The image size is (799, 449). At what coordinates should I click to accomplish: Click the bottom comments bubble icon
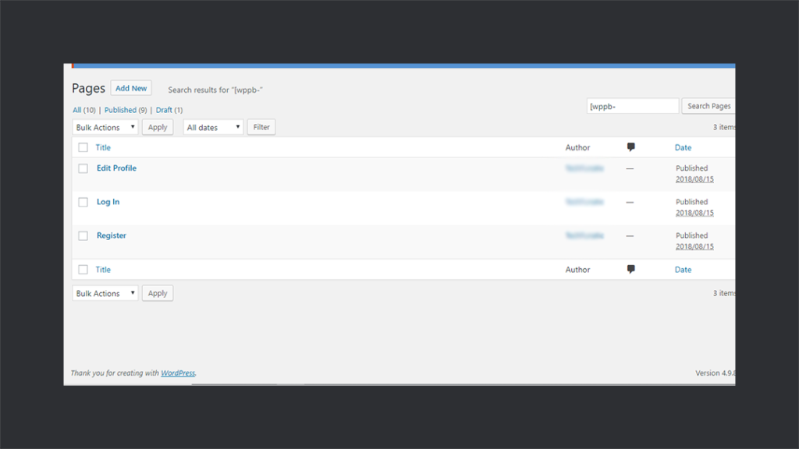coord(631,269)
